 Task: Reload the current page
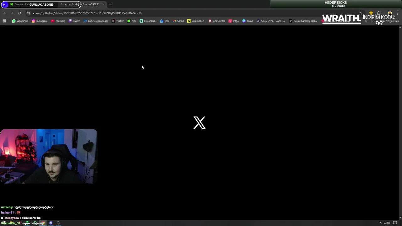click(x=19, y=13)
